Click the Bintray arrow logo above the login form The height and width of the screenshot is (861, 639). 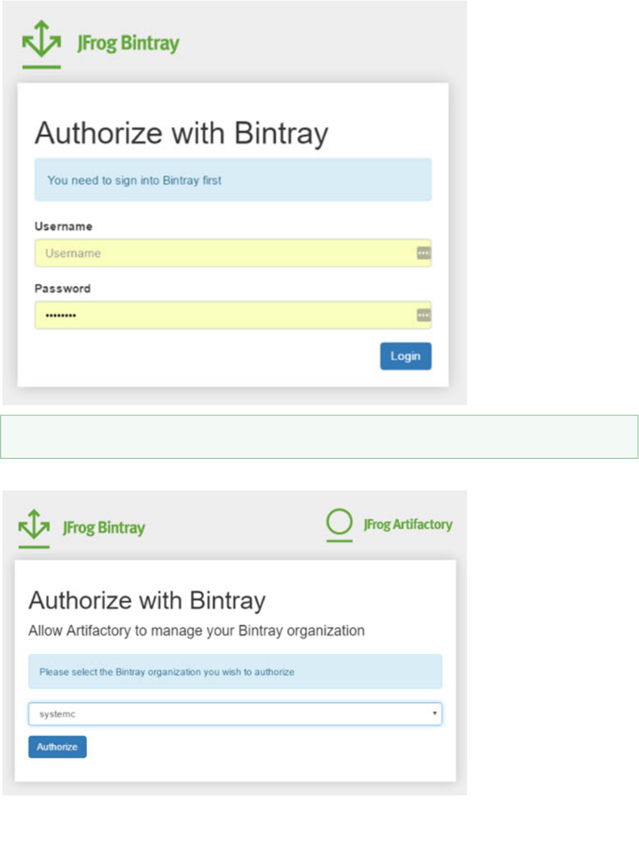tap(41, 41)
